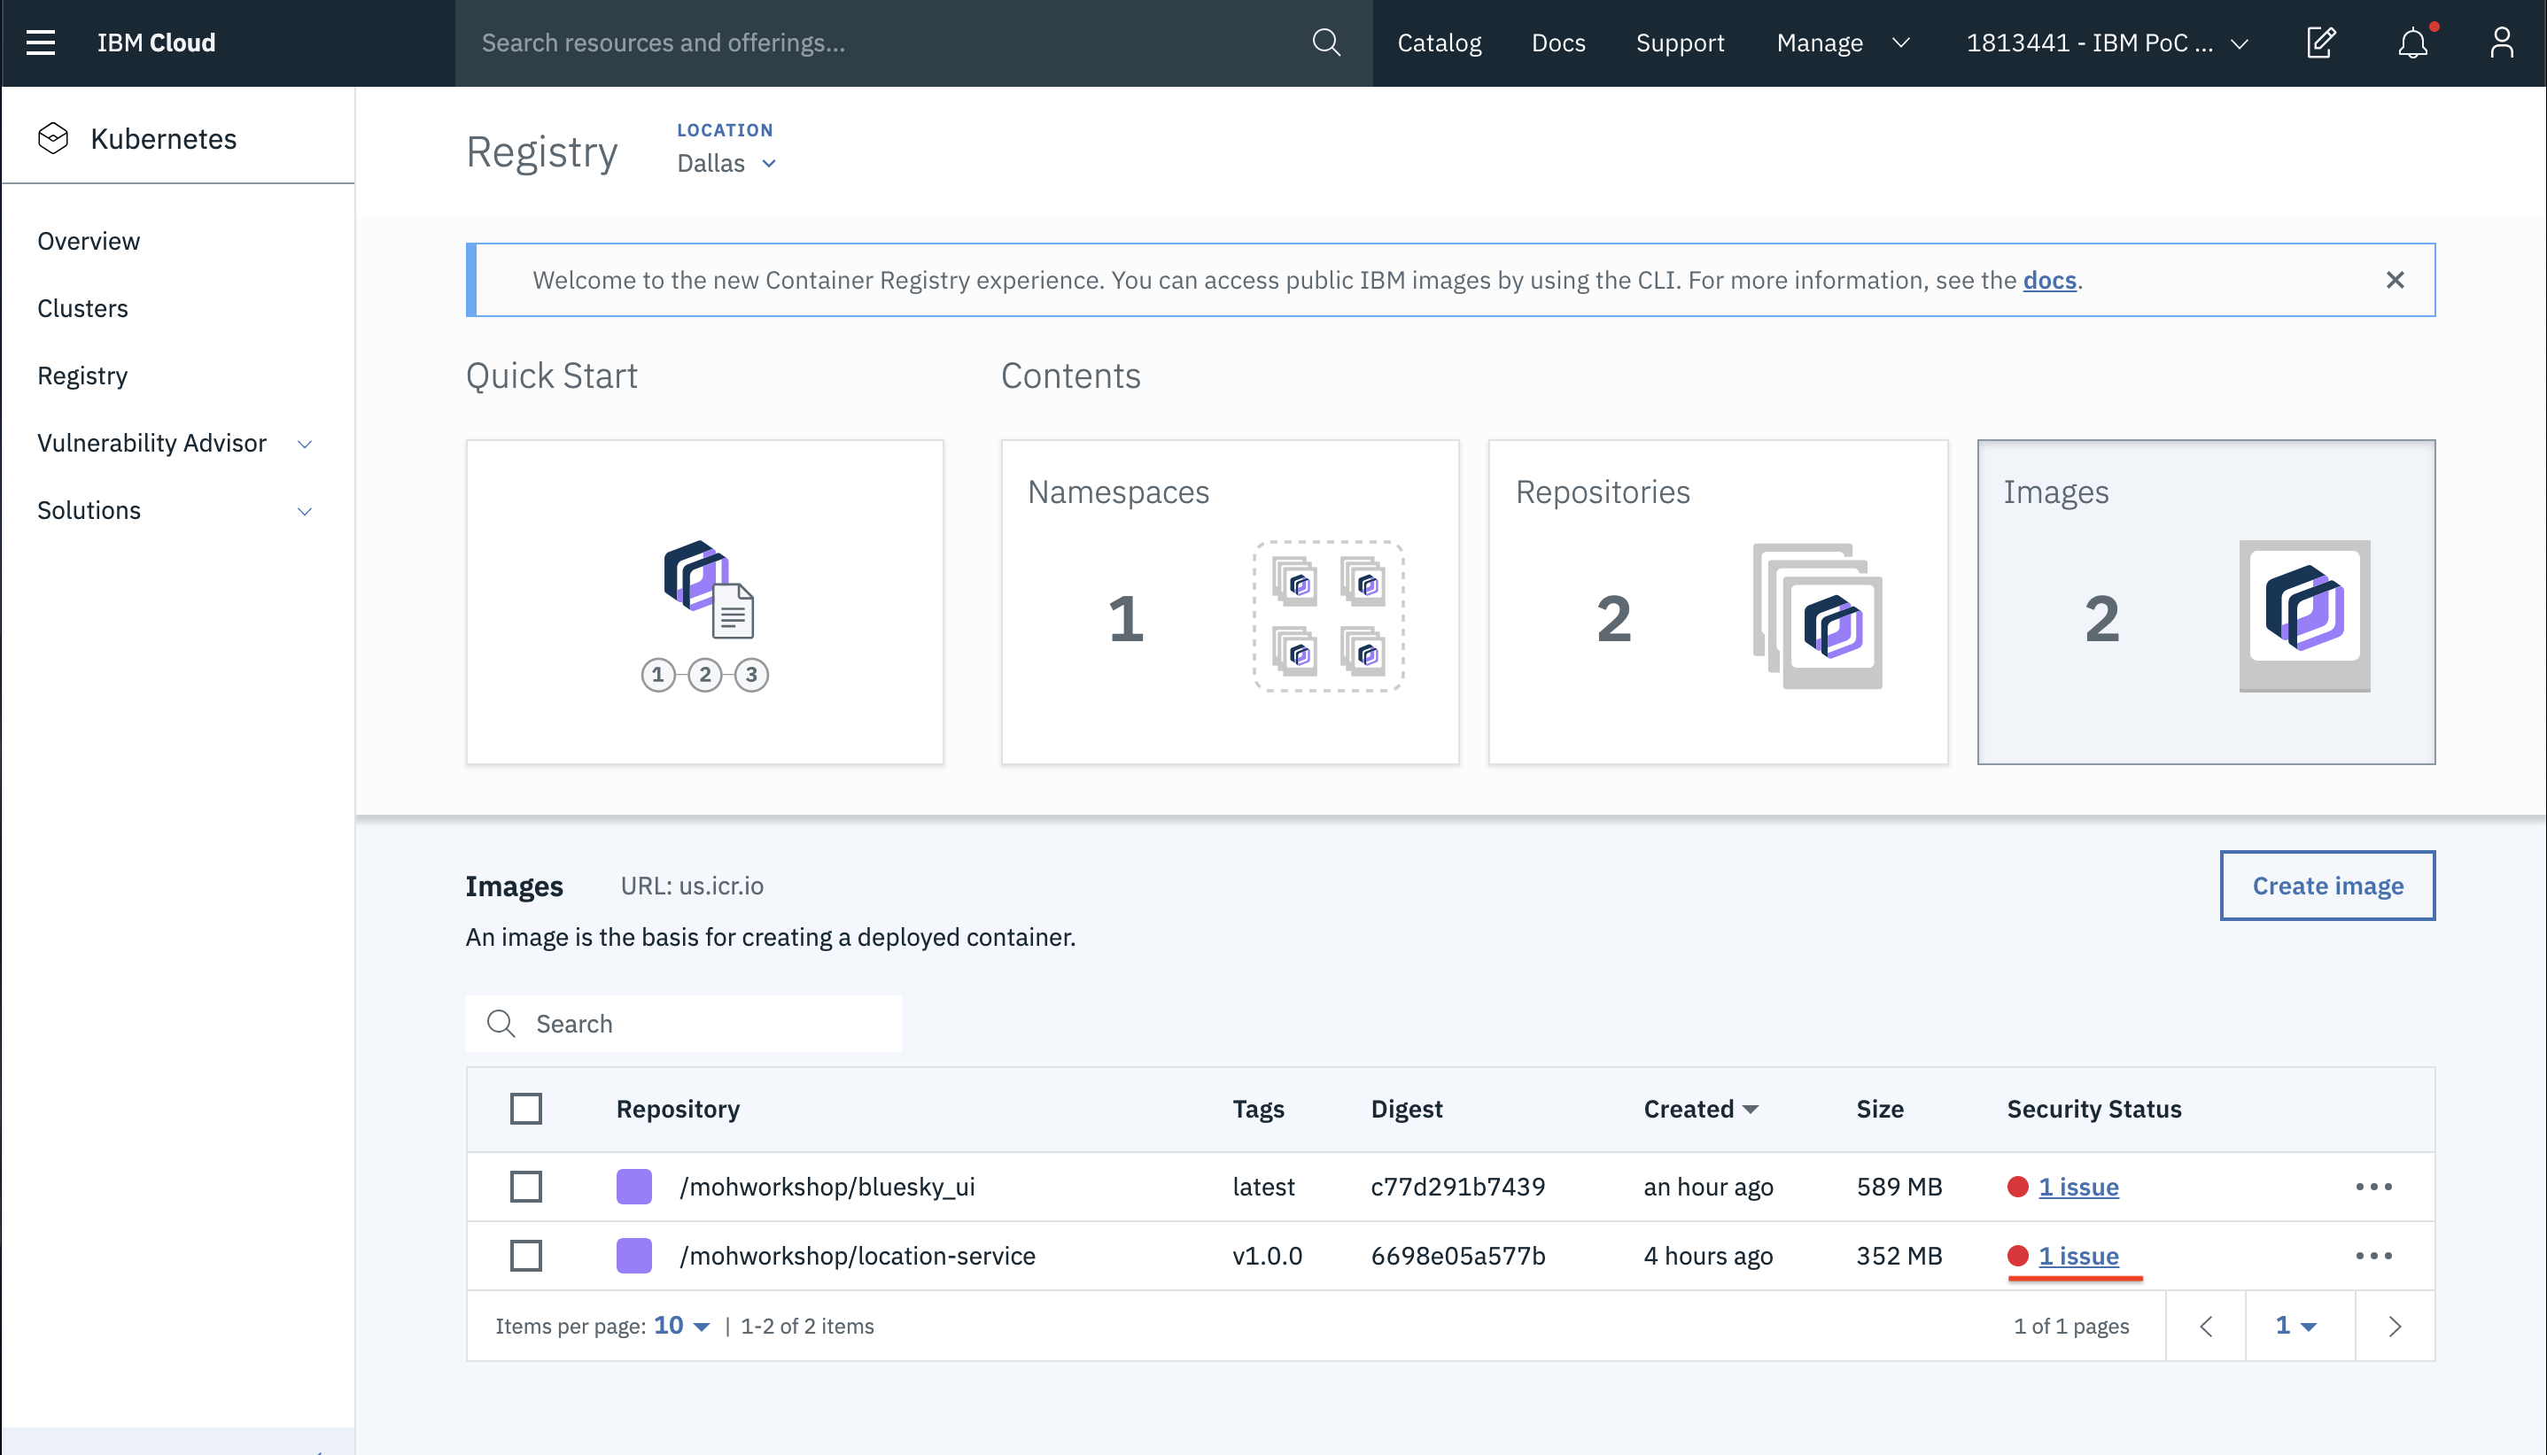Image resolution: width=2547 pixels, height=1455 pixels.
Task: Open the hamburger navigation menu
Action: [x=41, y=42]
